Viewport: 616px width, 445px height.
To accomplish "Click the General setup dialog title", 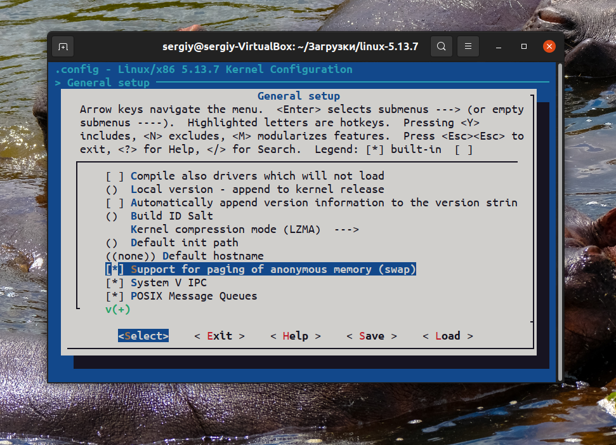I will pos(299,96).
